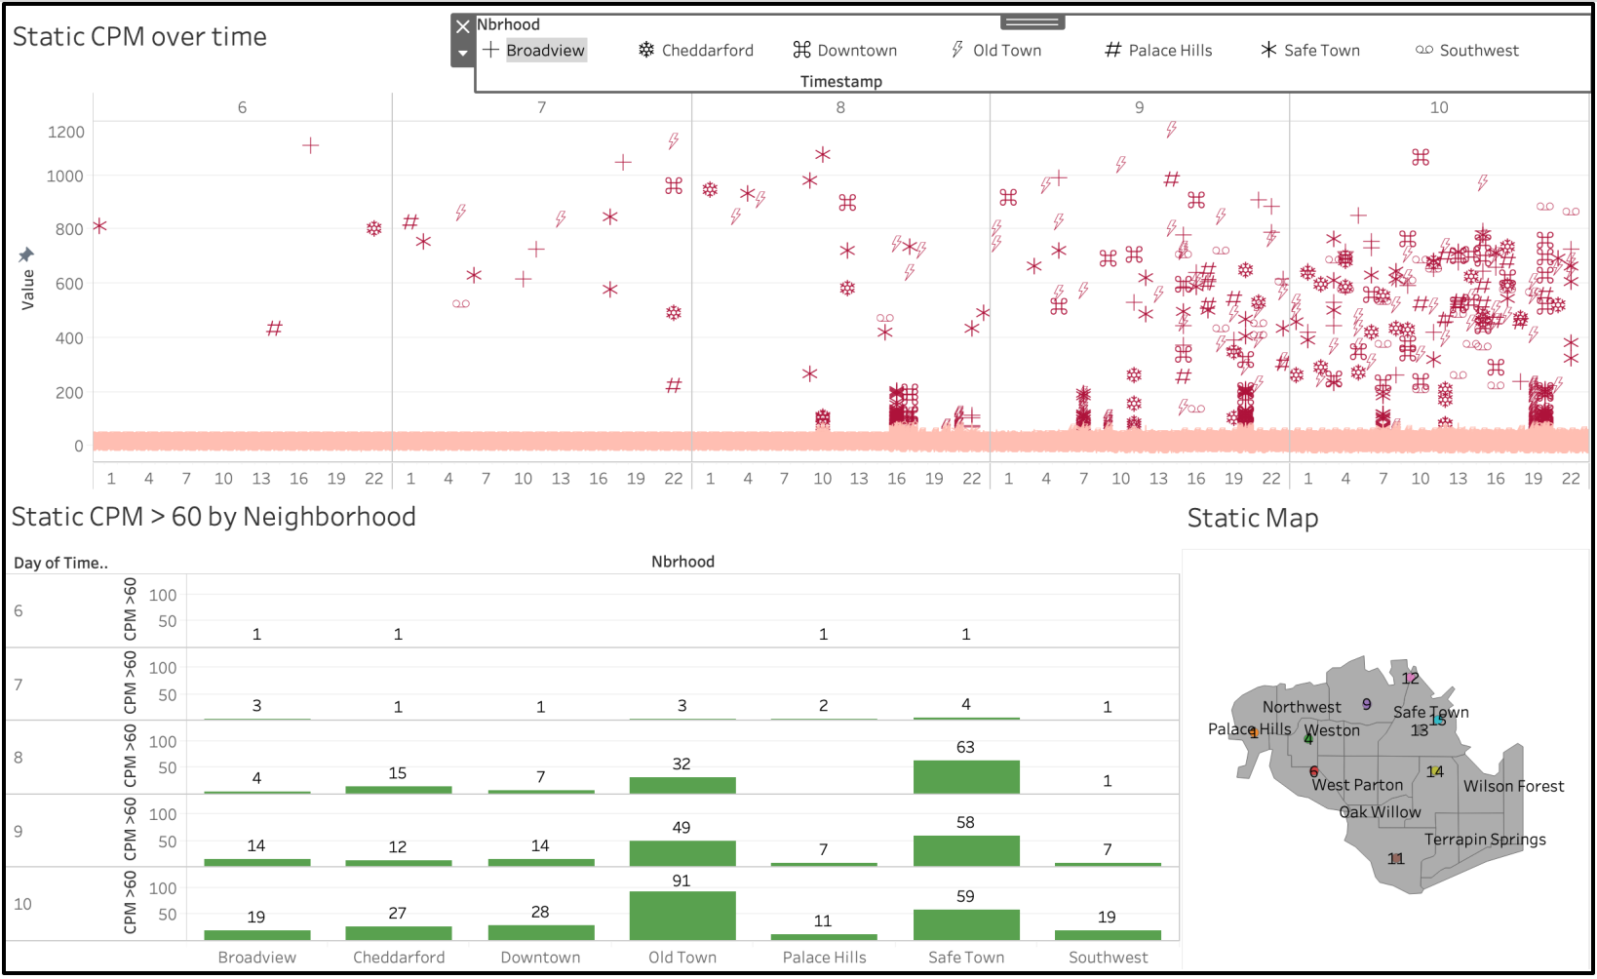This screenshot has height=979, width=1597.
Task: Click the Day of Time.. header
Action: point(60,563)
